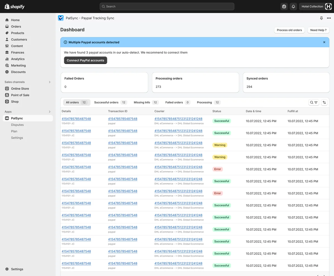This screenshot has width=334, height=276.
Task: Click the Discounts badge icon
Action: [x=7, y=72]
